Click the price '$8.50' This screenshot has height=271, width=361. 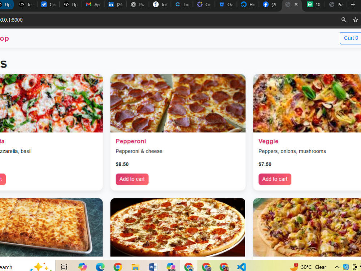click(122, 164)
